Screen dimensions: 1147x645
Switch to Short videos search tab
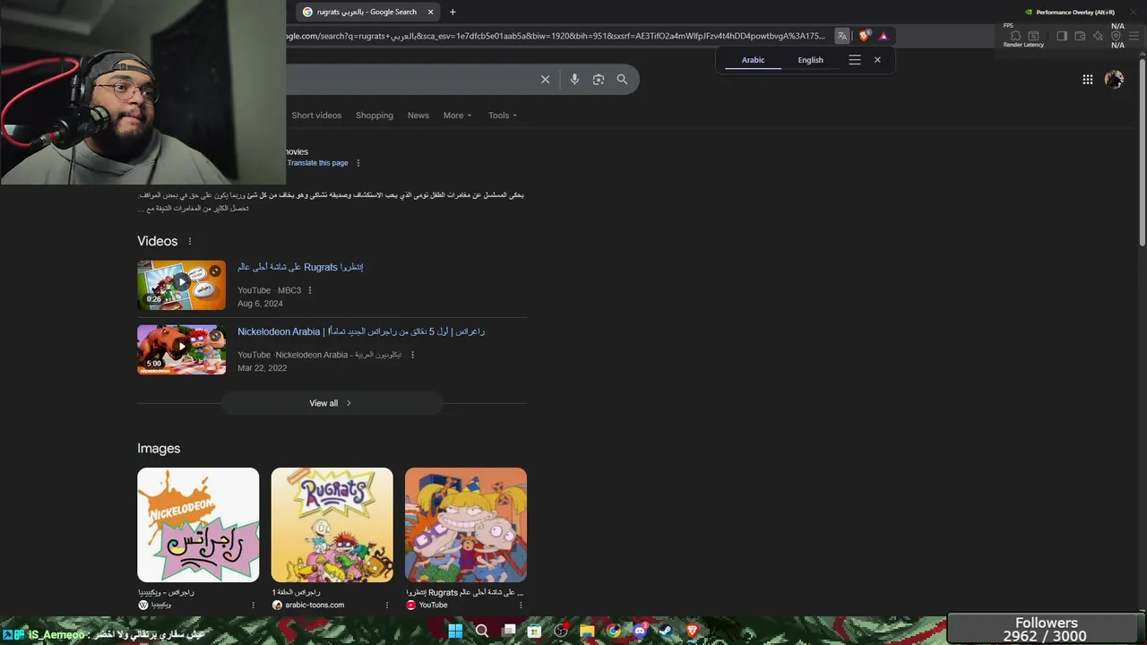316,116
